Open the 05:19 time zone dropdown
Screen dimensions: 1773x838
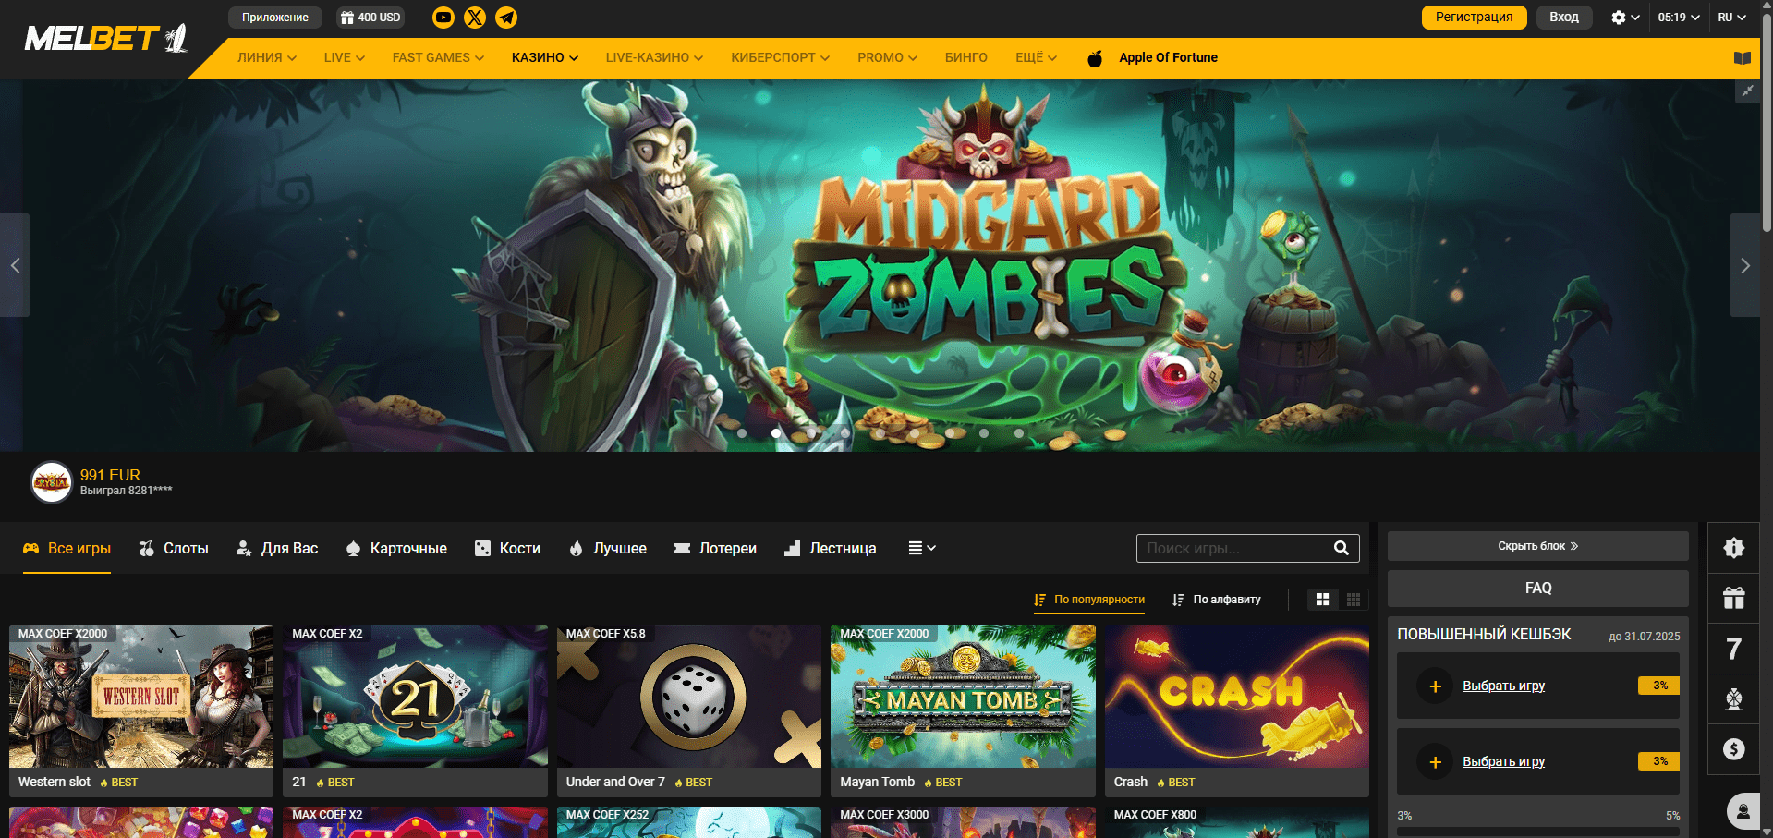point(1679,18)
